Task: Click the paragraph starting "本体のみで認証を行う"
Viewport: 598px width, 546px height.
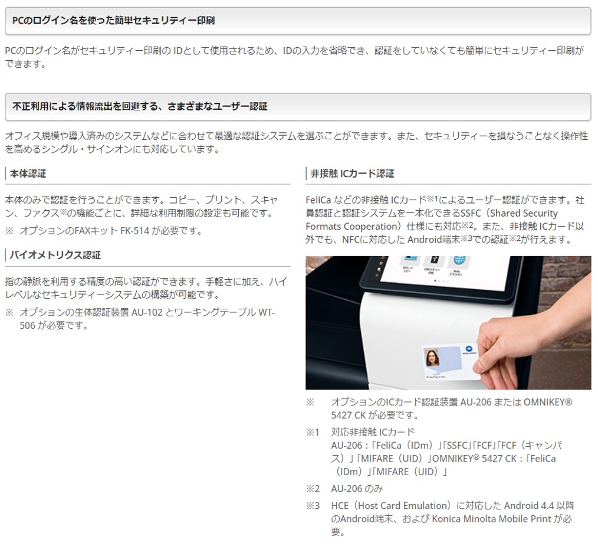Action: (141, 206)
